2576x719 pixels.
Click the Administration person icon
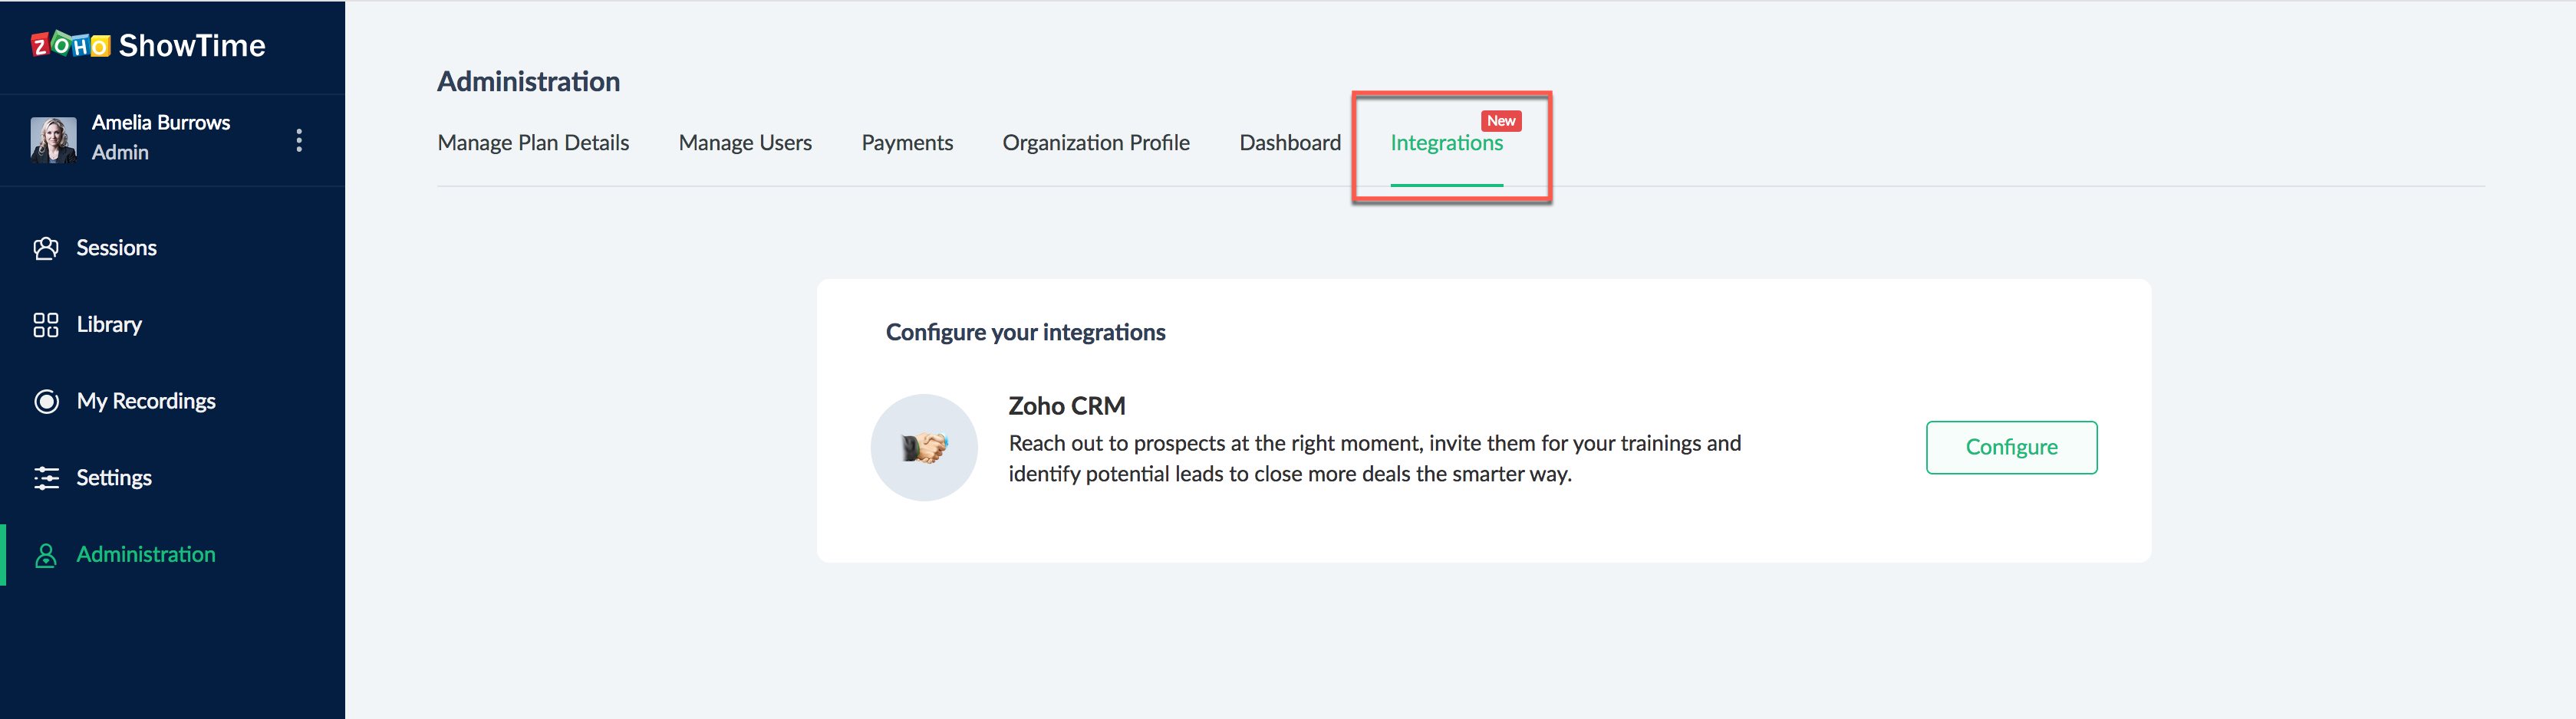click(46, 555)
